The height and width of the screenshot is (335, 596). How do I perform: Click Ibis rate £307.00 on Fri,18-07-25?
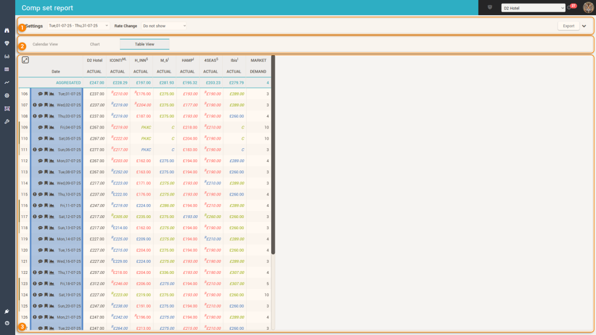(x=236, y=284)
